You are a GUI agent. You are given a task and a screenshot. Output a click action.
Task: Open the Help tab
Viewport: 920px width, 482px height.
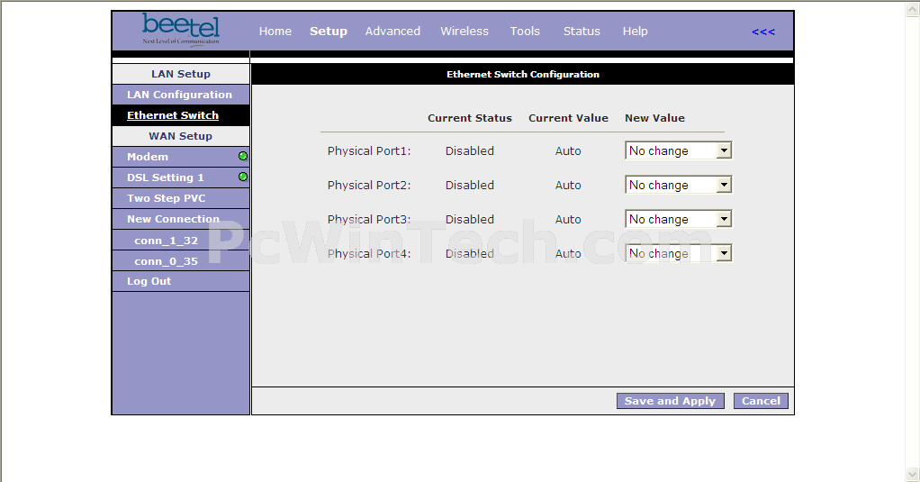click(635, 32)
